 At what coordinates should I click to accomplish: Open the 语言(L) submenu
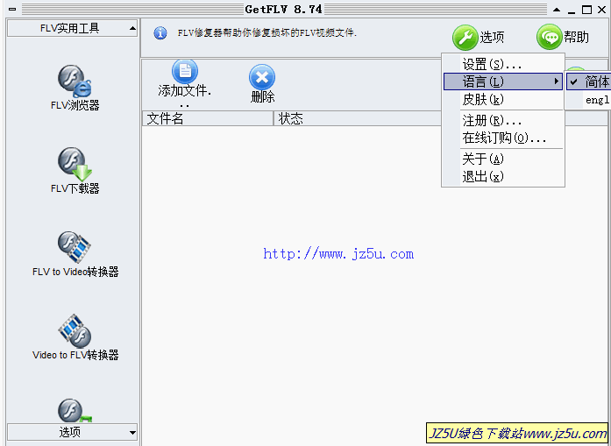pos(503,81)
